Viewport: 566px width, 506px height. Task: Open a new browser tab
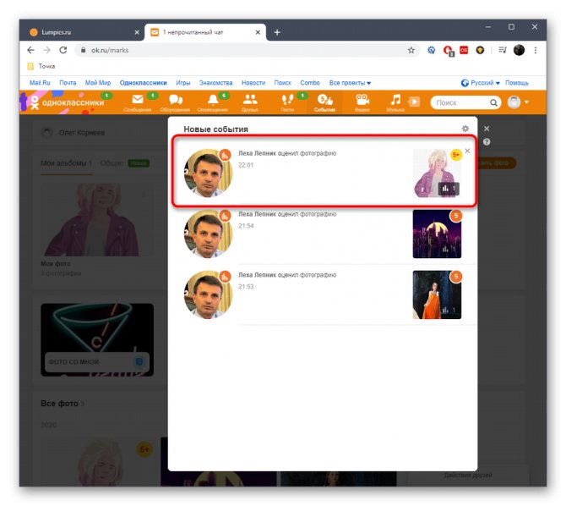point(277,32)
